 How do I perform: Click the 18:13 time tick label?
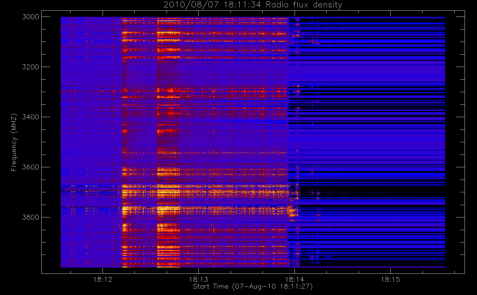pos(198,279)
